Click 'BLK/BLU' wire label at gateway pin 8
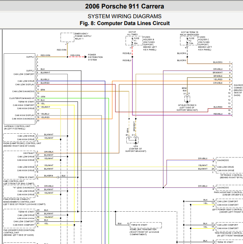 [45, 79]
